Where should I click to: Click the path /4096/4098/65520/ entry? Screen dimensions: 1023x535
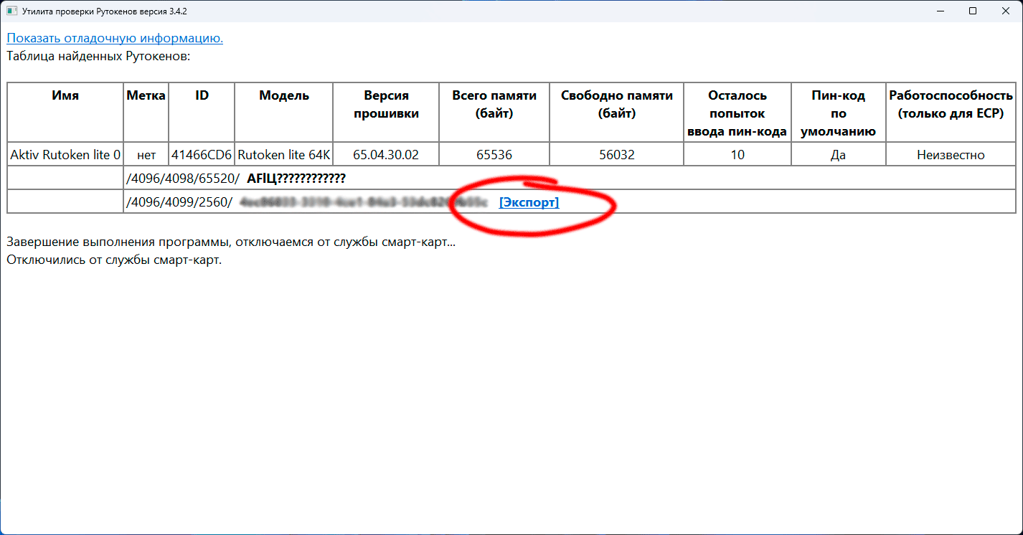pos(182,179)
